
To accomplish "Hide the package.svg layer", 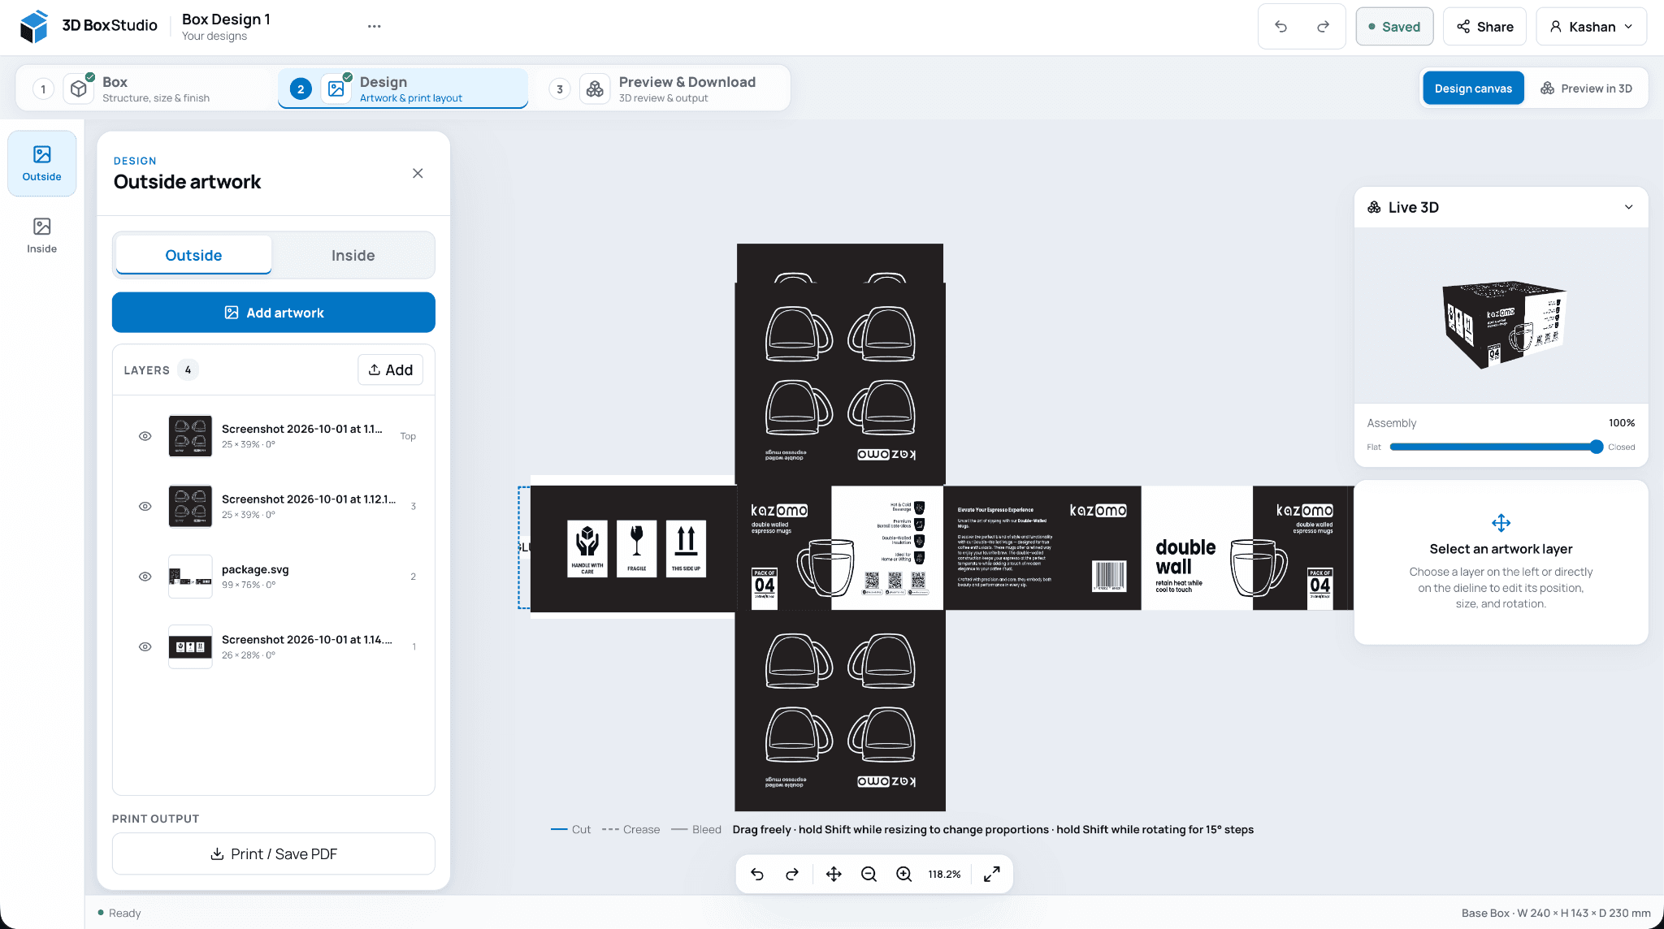I will (145, 577).
